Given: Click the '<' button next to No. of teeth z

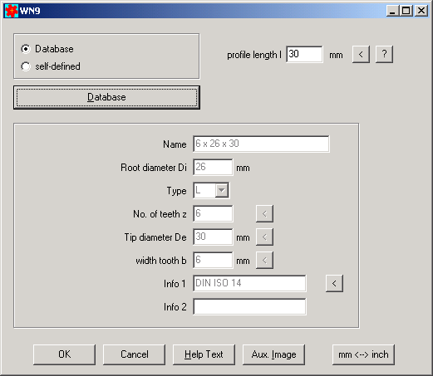Looking at the screenshot, I should pyautogui.click(x=264, y=213).
